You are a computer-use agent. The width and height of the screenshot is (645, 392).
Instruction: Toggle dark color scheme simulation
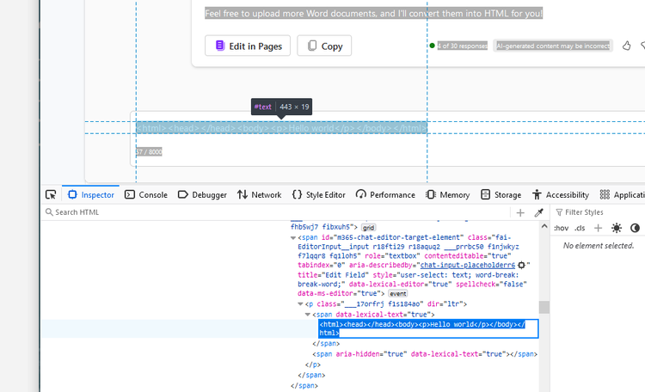coord(635,228)
